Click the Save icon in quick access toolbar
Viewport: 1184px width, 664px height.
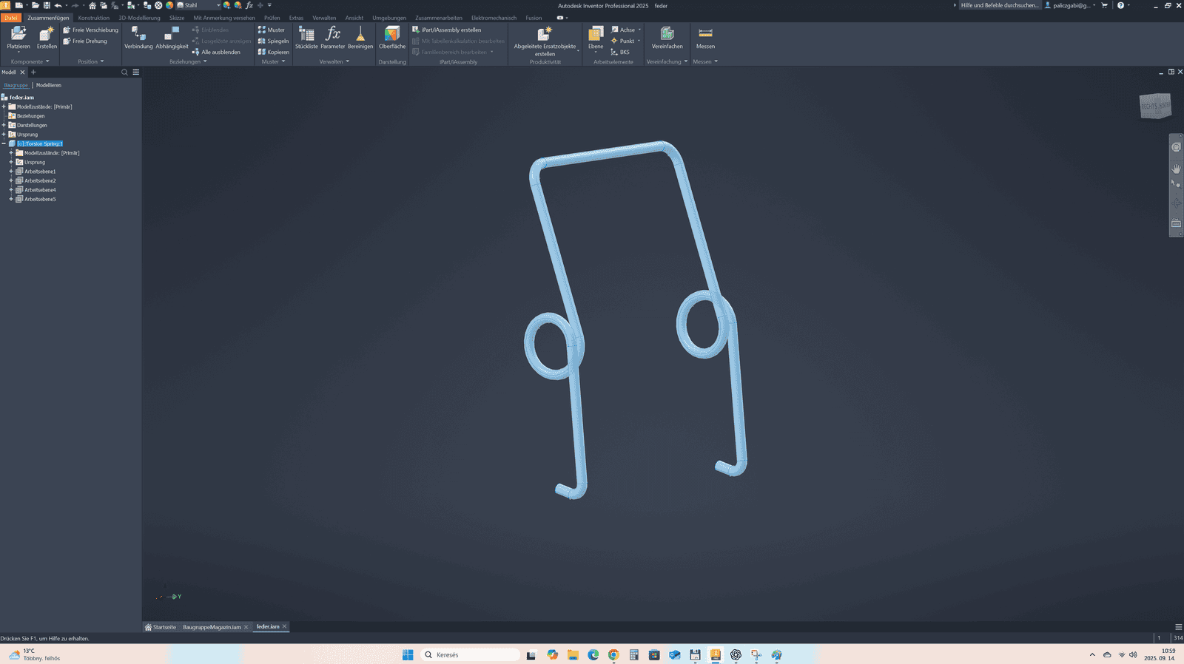point(47,5)
